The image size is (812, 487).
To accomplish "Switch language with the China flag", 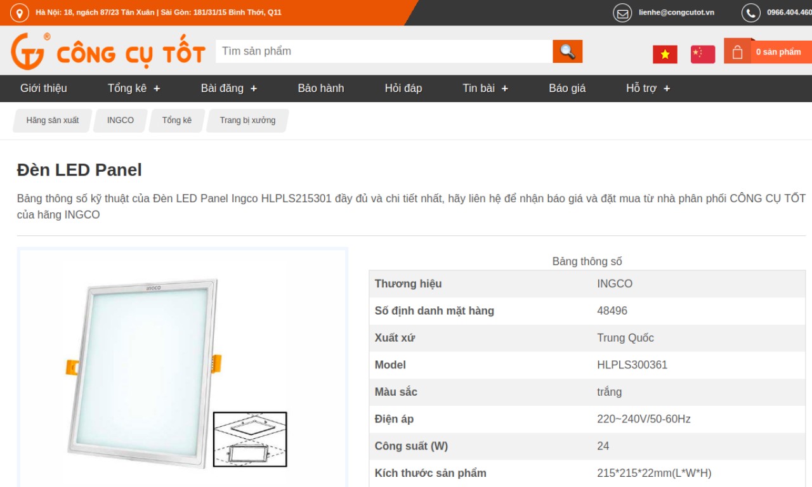I will pyautogui.click(x=703, y=55).
